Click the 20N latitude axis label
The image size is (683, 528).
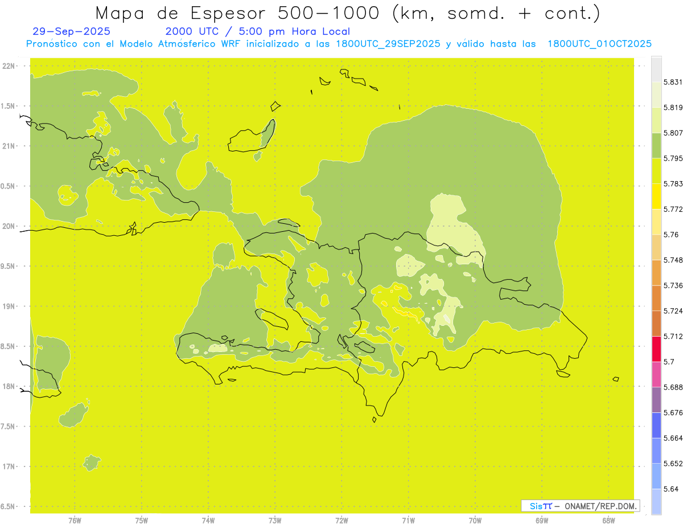[x=10, y=226]
